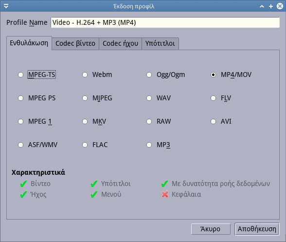Click the shade-up arrow in title bar
This screenshot has width=286, height=242.
coord(262,6)
